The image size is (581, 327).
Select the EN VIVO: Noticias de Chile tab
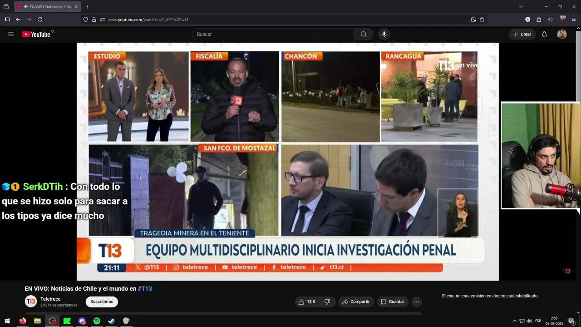coord(47,7)
